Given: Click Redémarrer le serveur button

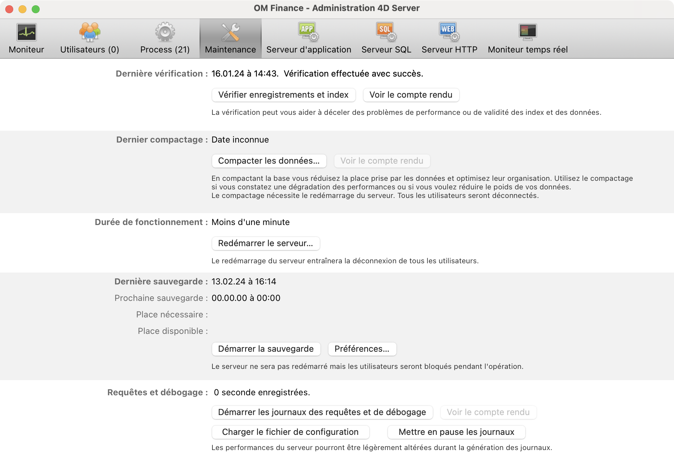Looking at the screenshot, I should click(x=265, y=243).
